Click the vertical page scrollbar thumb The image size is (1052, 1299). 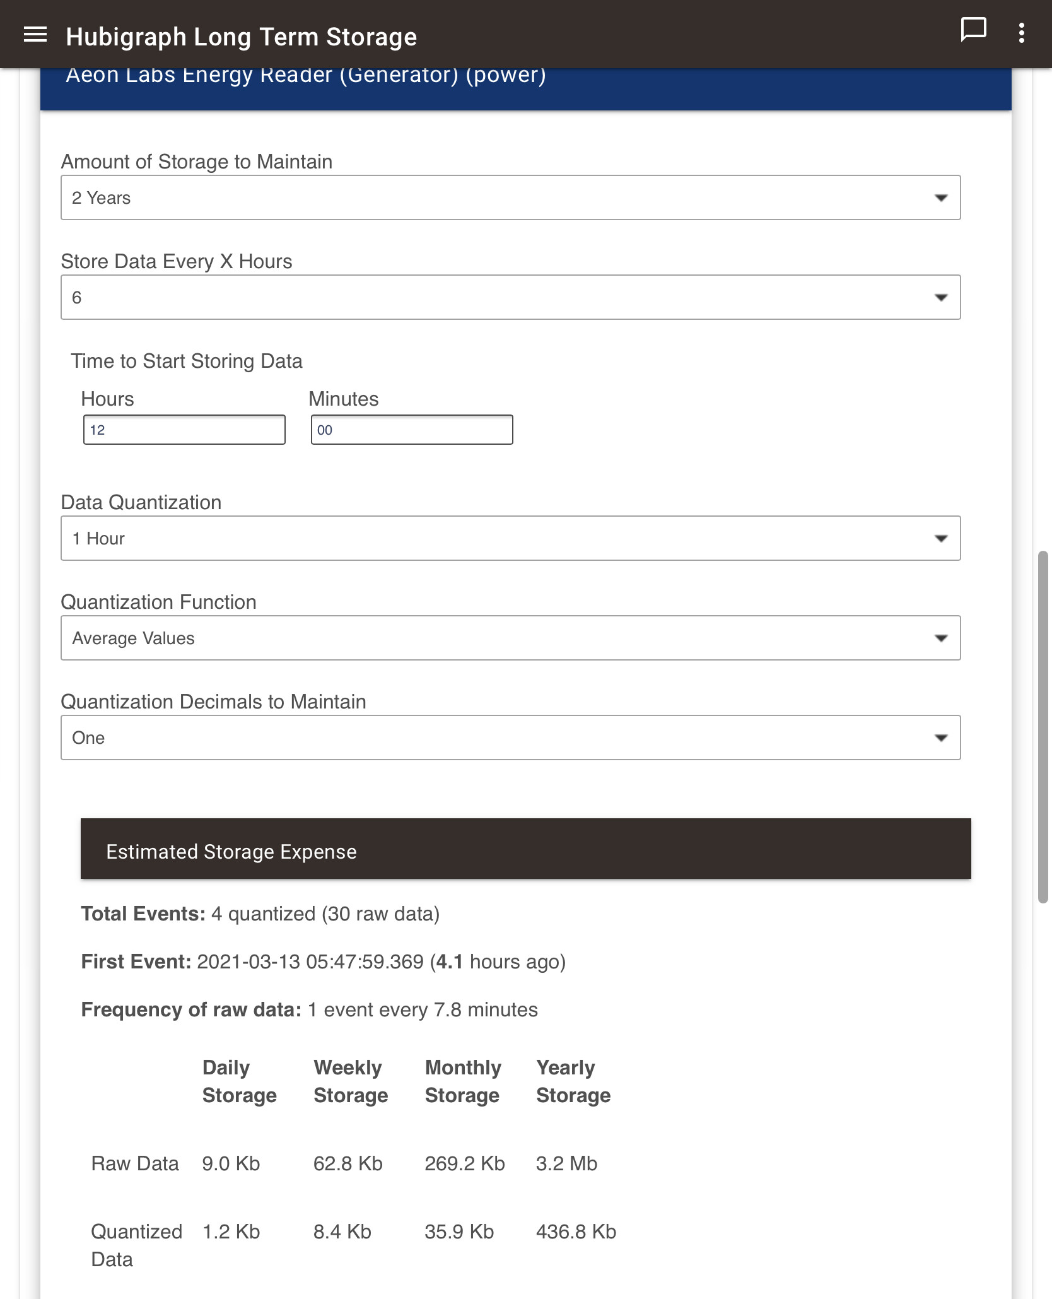(x=1043, y=726)
